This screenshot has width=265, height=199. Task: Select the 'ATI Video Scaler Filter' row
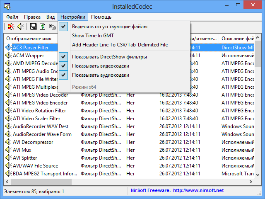(129, 119)
